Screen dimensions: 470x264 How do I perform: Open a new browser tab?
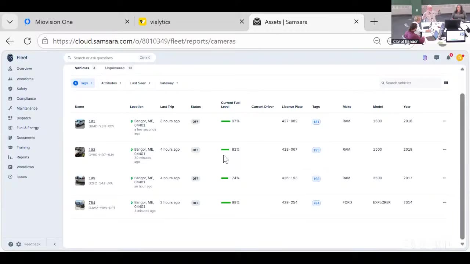pyautogui.click(x=374, y=22)
